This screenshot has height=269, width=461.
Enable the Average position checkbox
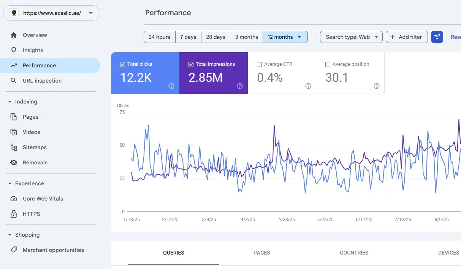click(x=328, y=64)
